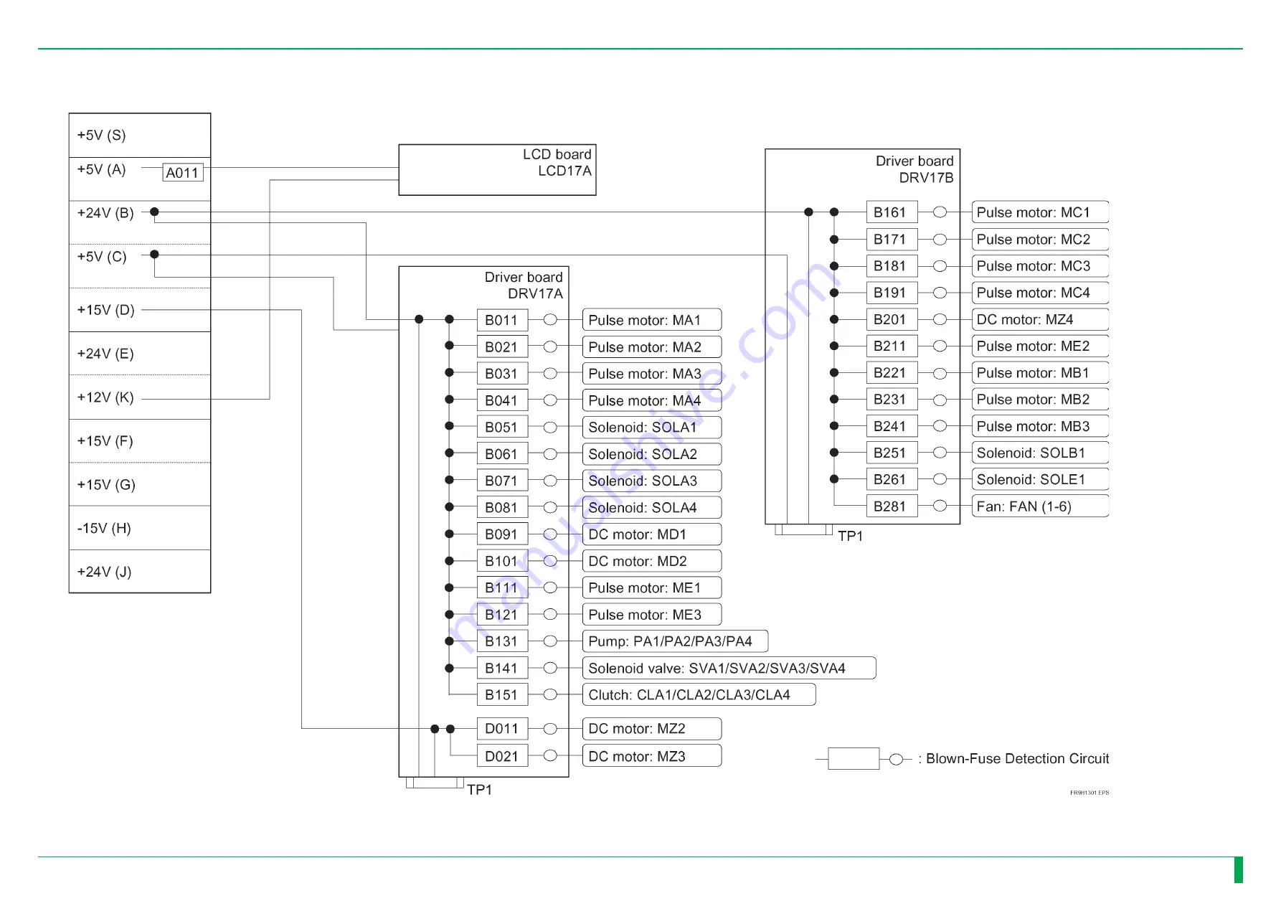
Task: Click detection circle next to D021
Action: point(550,756)
